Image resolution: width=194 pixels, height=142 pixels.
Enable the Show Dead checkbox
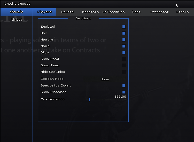pyautogui.click(x=124, y=59)
